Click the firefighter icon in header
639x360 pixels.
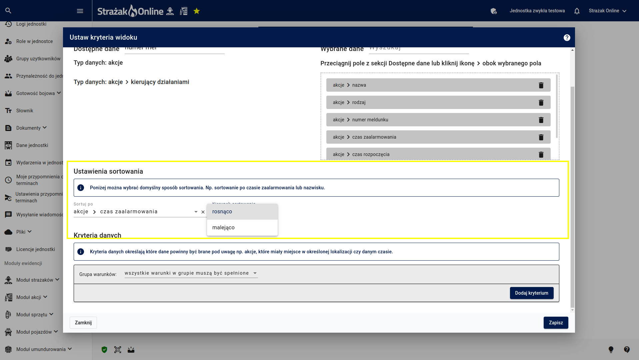pos(170,11)
